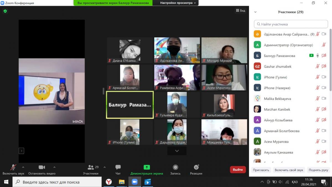This screenshot has width=332, height=187.
Task: Unmute microphone with Включить звук
Action: [x=13, y=167]
